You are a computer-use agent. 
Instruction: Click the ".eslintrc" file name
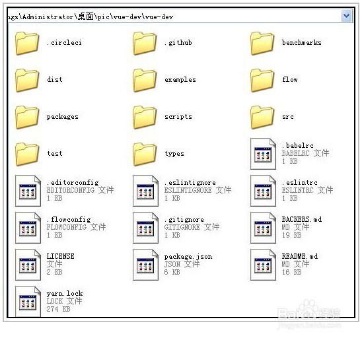tap(300, 182)
